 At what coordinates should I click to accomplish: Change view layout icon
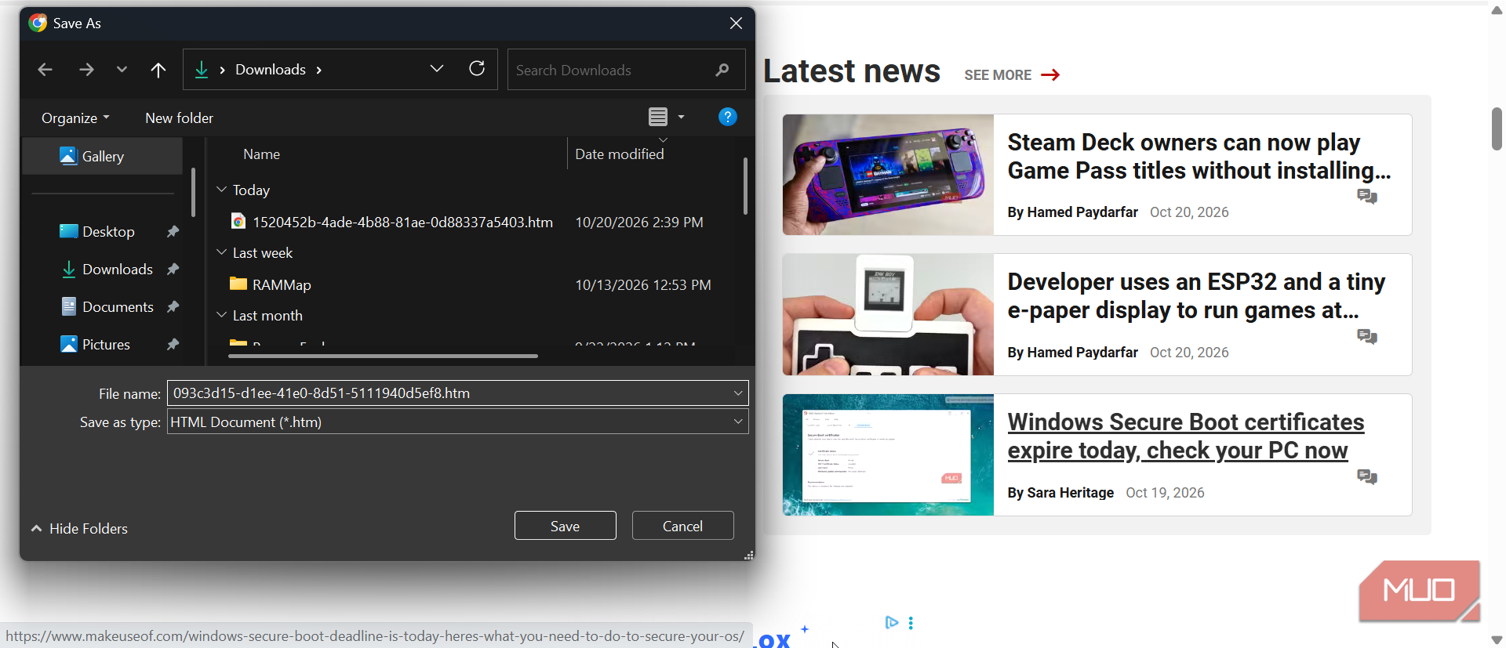[658, 117]
